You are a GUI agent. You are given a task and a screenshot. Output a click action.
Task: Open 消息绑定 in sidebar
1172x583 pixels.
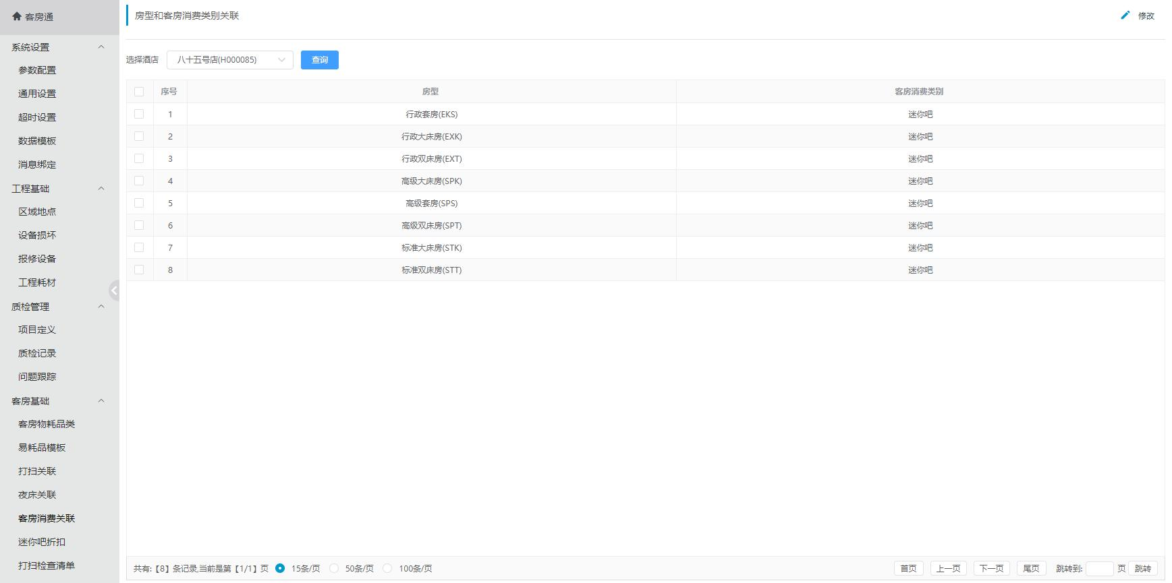click(x=37, y=164)
